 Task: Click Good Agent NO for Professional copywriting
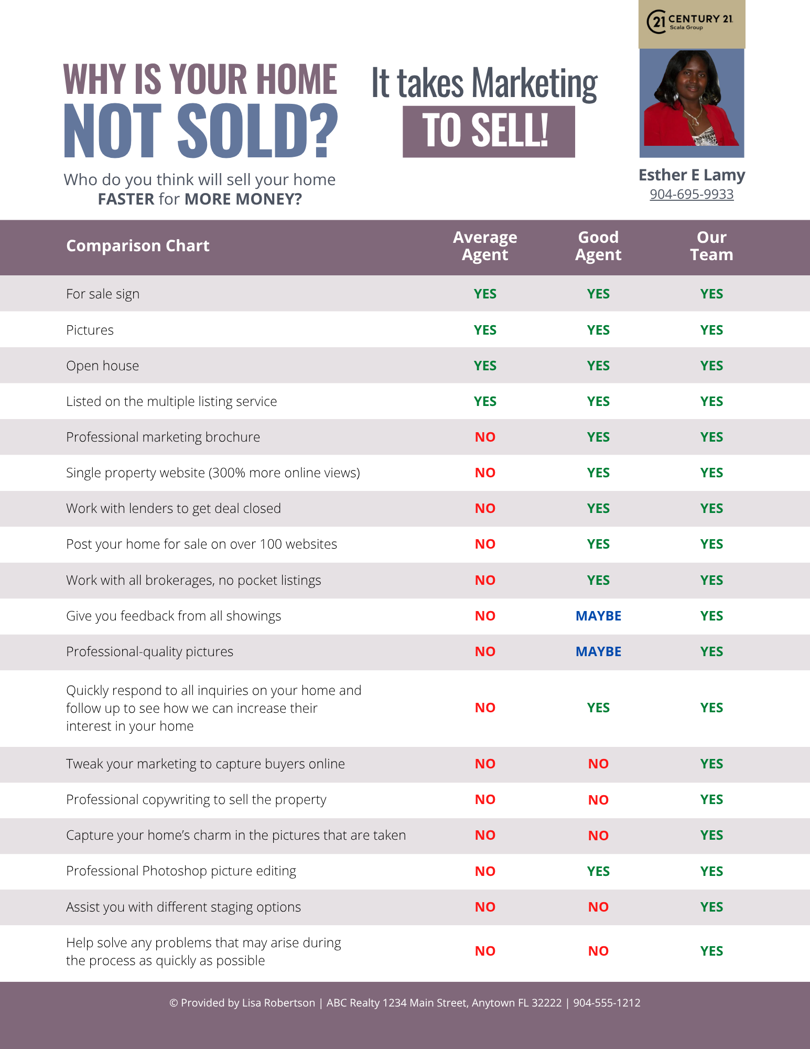tap(598, 800)
